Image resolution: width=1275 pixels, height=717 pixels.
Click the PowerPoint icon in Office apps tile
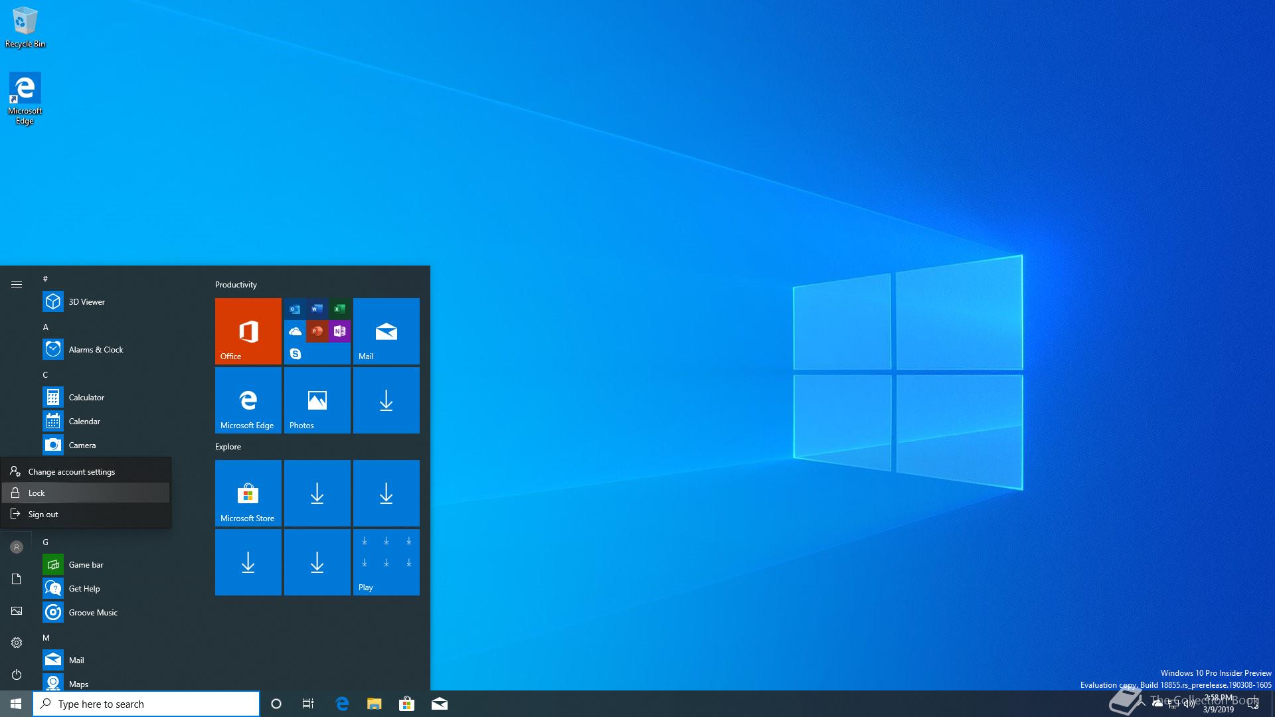click(x=317, y=331)
